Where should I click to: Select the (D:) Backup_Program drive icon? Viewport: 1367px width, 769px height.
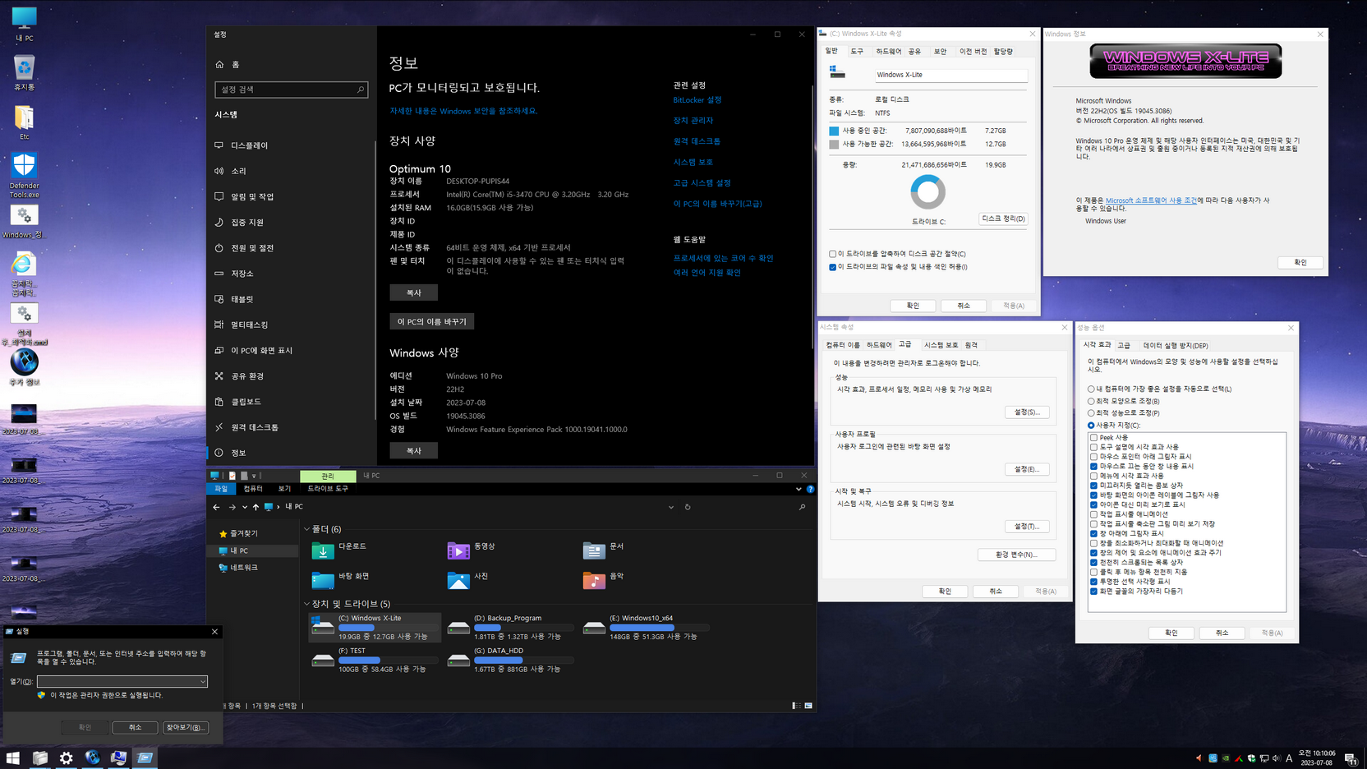[x=458, y=628]
